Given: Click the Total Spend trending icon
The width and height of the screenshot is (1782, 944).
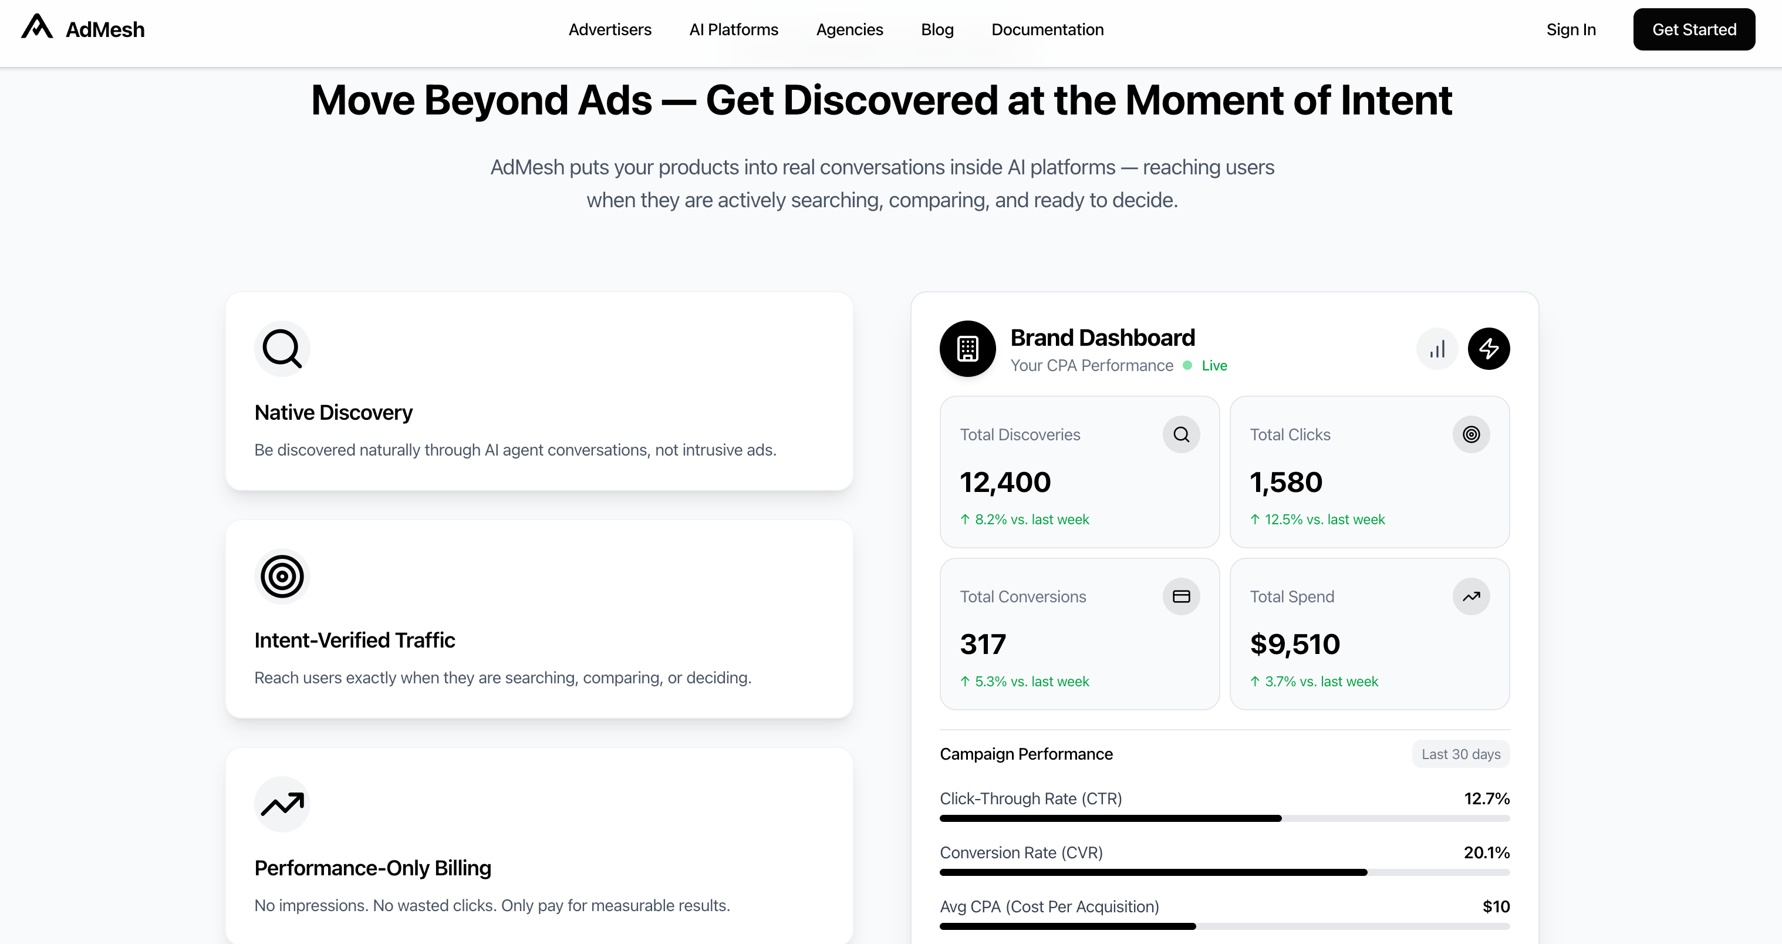Looking at the screenshot, I should coord(1471,596).
